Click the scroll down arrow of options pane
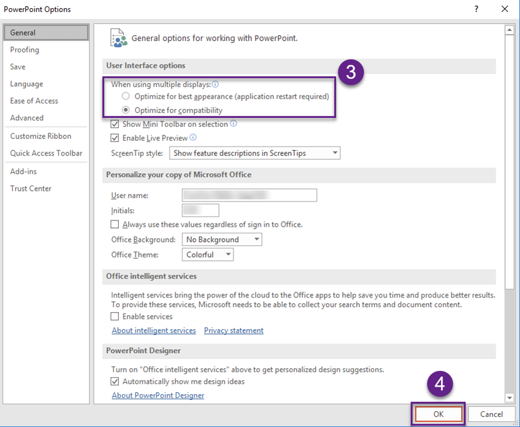 pos(509,397)
